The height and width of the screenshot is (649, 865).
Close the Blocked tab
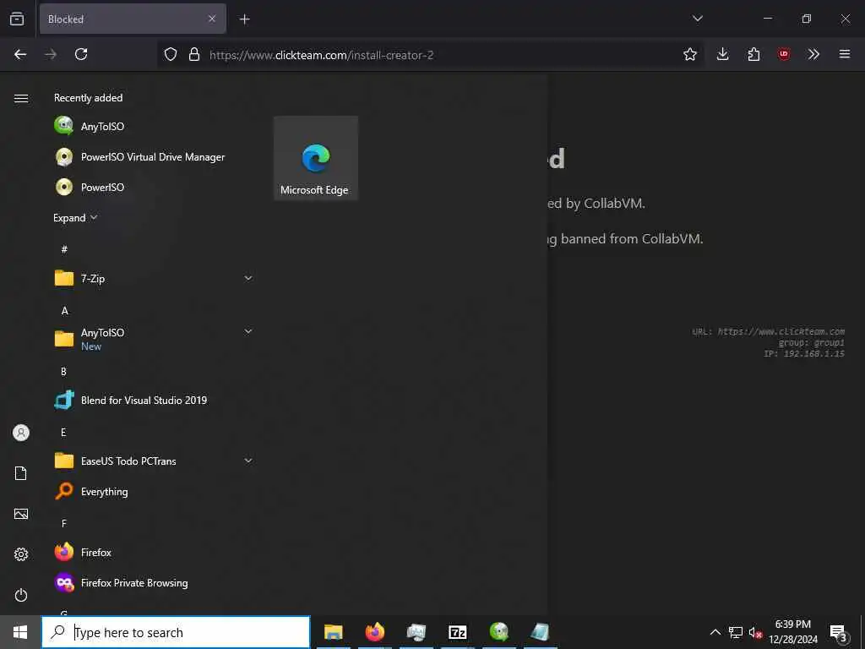coord(212,19)
